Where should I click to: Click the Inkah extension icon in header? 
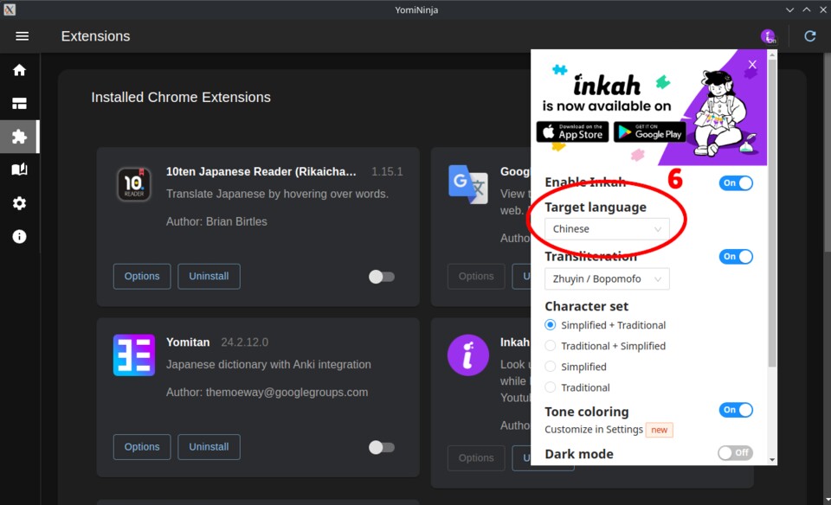point(768,36)
